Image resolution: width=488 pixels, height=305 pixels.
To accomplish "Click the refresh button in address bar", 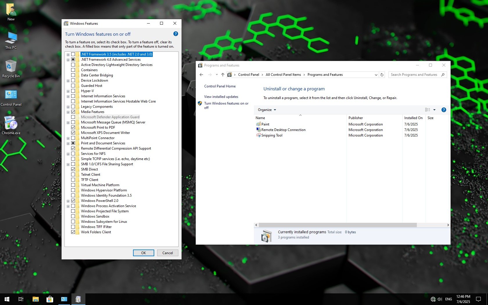I will tap(382, 75).
